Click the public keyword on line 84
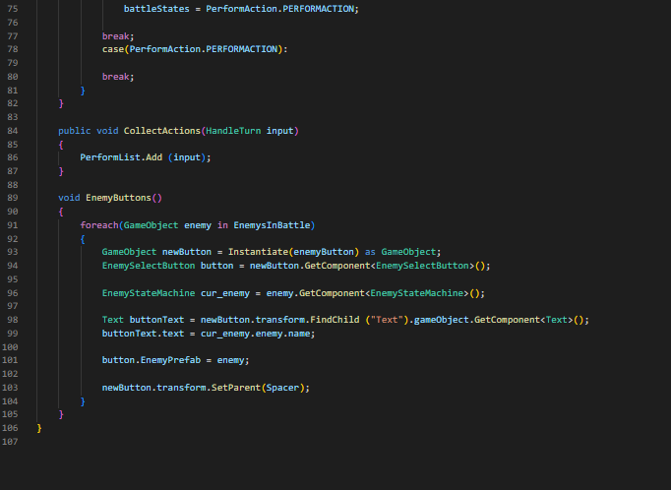This screenshot has height=490, width=671. click(x=75, y=130)
